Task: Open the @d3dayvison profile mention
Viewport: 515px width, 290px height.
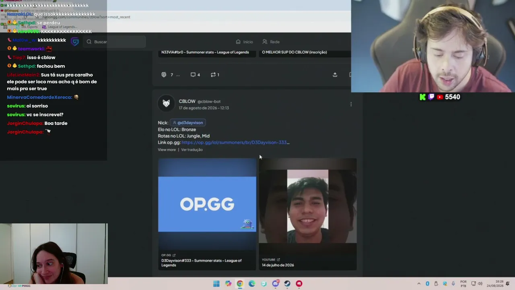Action: 188,122
